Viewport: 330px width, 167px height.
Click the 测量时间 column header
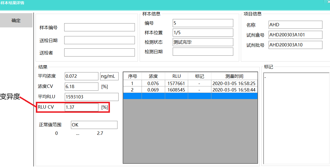point(234,76)
